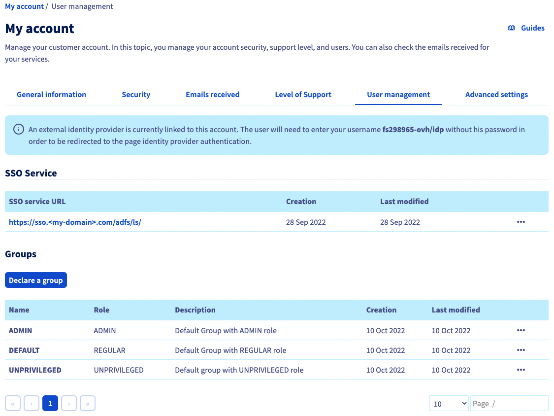Image resolution: width=554 pixels, height=416 pixels.
Task: Click 'Default group with UNPRIVILEGED role' description
Action: 239,370
